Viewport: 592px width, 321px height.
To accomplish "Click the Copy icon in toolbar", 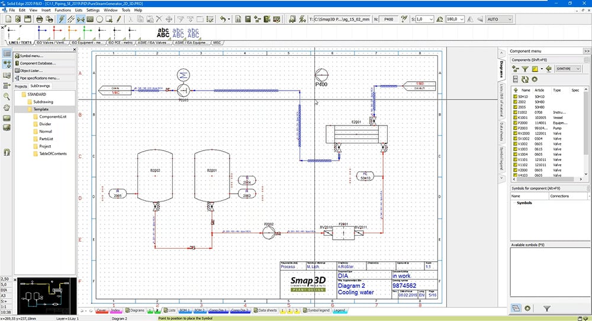I will point(140,19).
